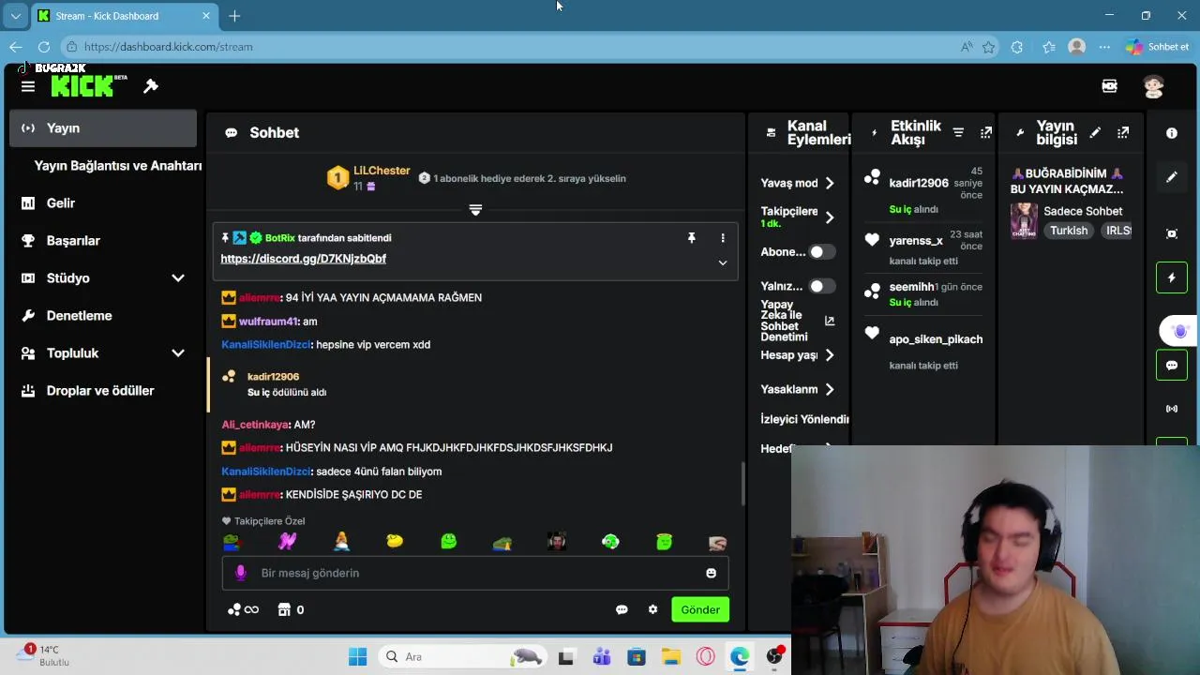Click the info icon in right sidebar

1172,133
